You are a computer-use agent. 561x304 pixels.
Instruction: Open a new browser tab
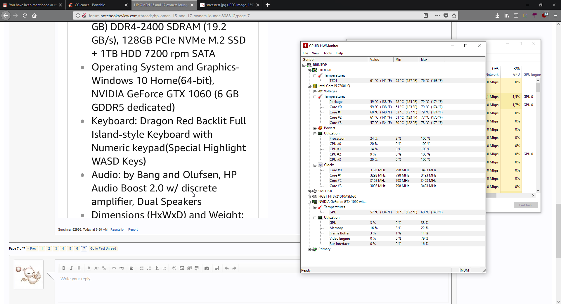pyautogui.click(x=268, y=5)
